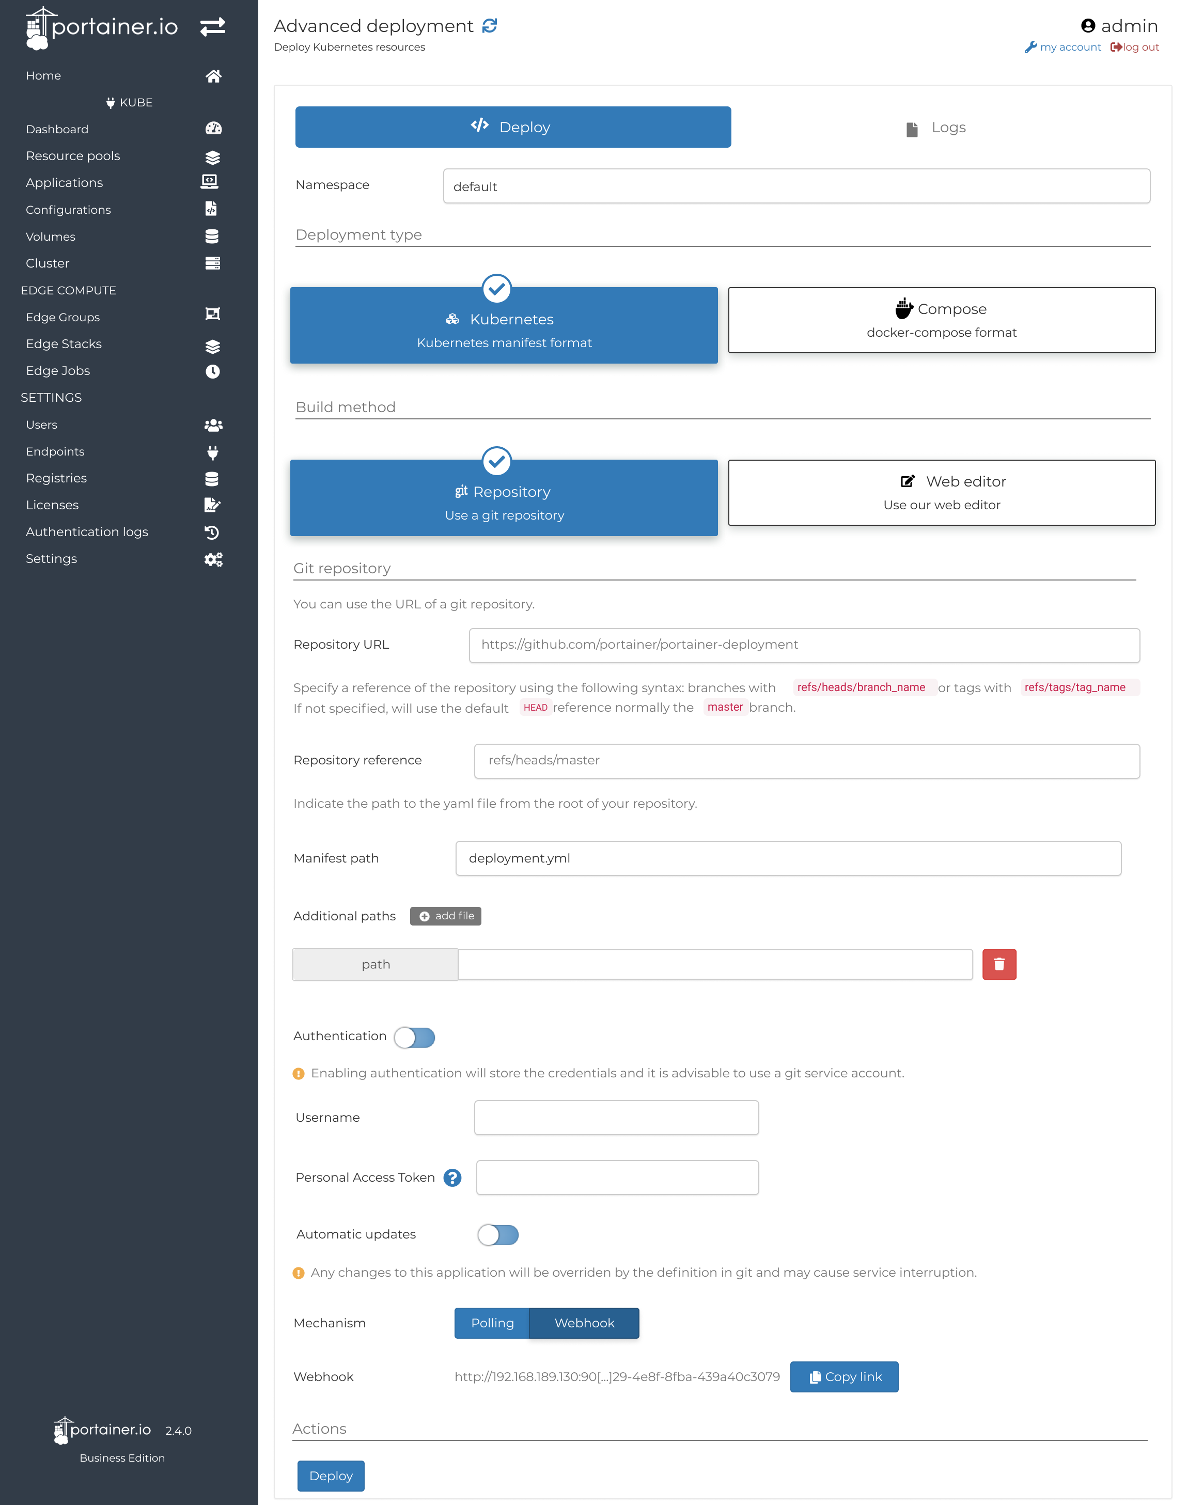Viewport: 1188px width, 1505px height.
Task: Click the Edge Jobs clock icon
Action: [213, 371]
